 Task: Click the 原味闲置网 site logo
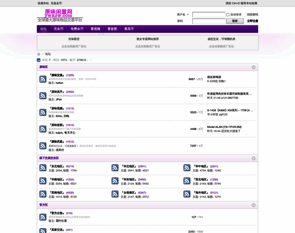tap(60, 16)
